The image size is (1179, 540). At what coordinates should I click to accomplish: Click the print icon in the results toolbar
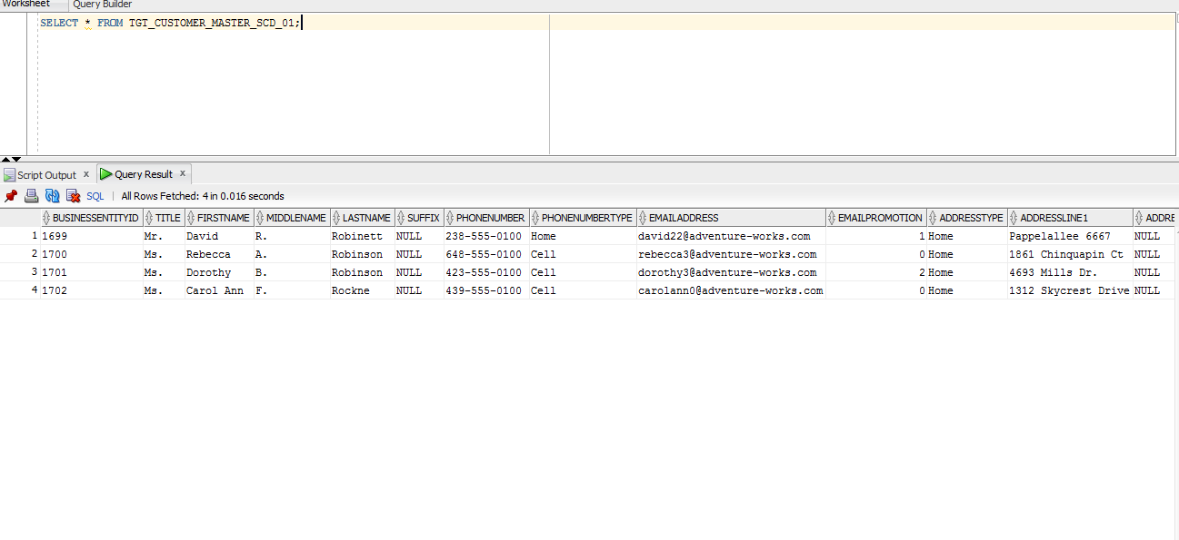pyautogui.click(x=30, y=195)
